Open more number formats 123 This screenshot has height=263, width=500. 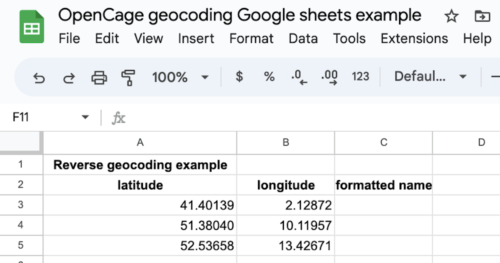coord(360,76)
